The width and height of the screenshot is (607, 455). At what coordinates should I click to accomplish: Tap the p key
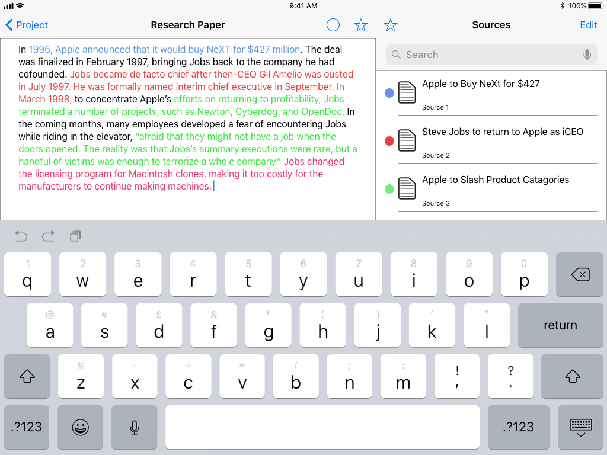click(x=524, y=274)
